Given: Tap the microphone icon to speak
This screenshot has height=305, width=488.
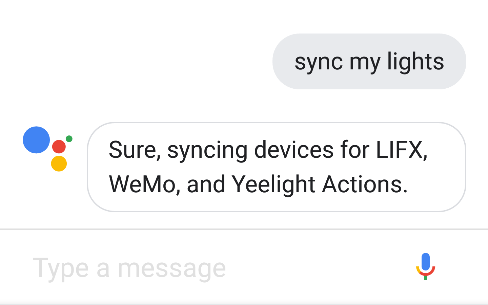Looking at the screenshot, I should (x=426, y=266).
